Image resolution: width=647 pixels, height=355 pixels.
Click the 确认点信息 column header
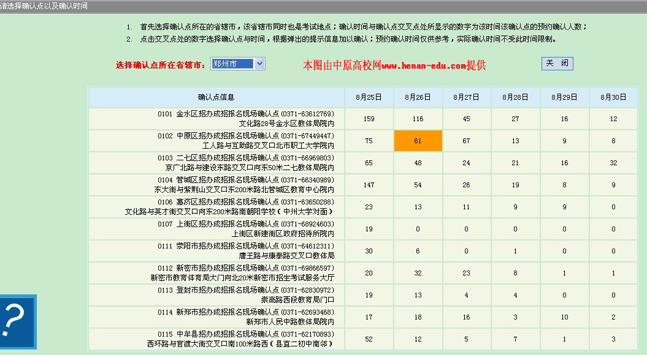pyautogui.click(x=216, y=97)
